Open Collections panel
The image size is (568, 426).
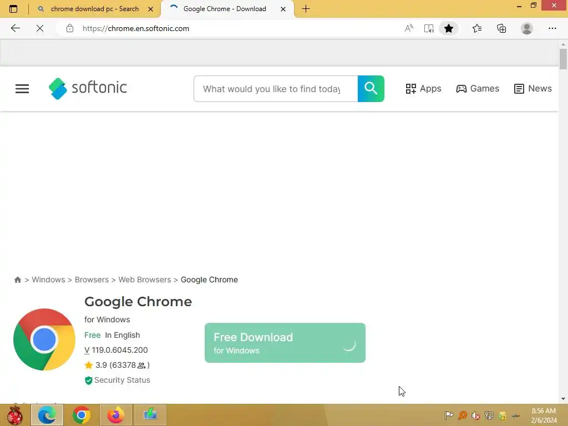(501, 28)
